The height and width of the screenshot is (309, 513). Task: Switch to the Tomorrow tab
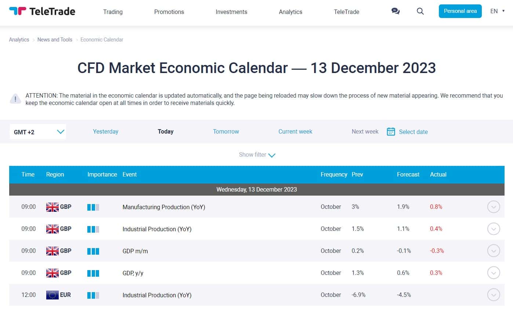point(226,131)
